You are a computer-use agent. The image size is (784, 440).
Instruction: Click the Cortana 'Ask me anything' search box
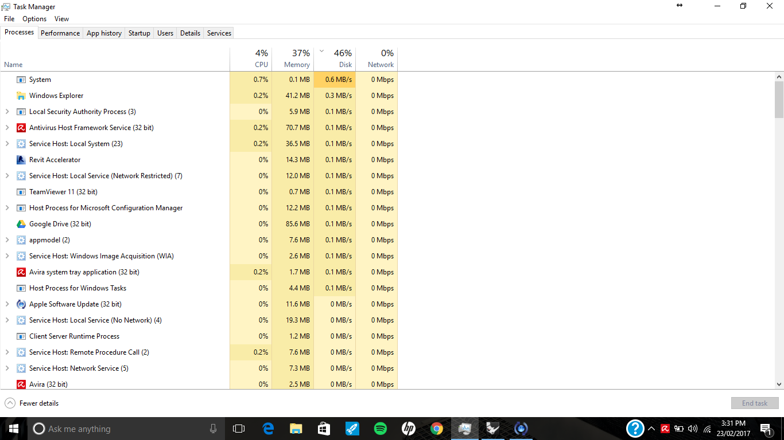(126, 429)
